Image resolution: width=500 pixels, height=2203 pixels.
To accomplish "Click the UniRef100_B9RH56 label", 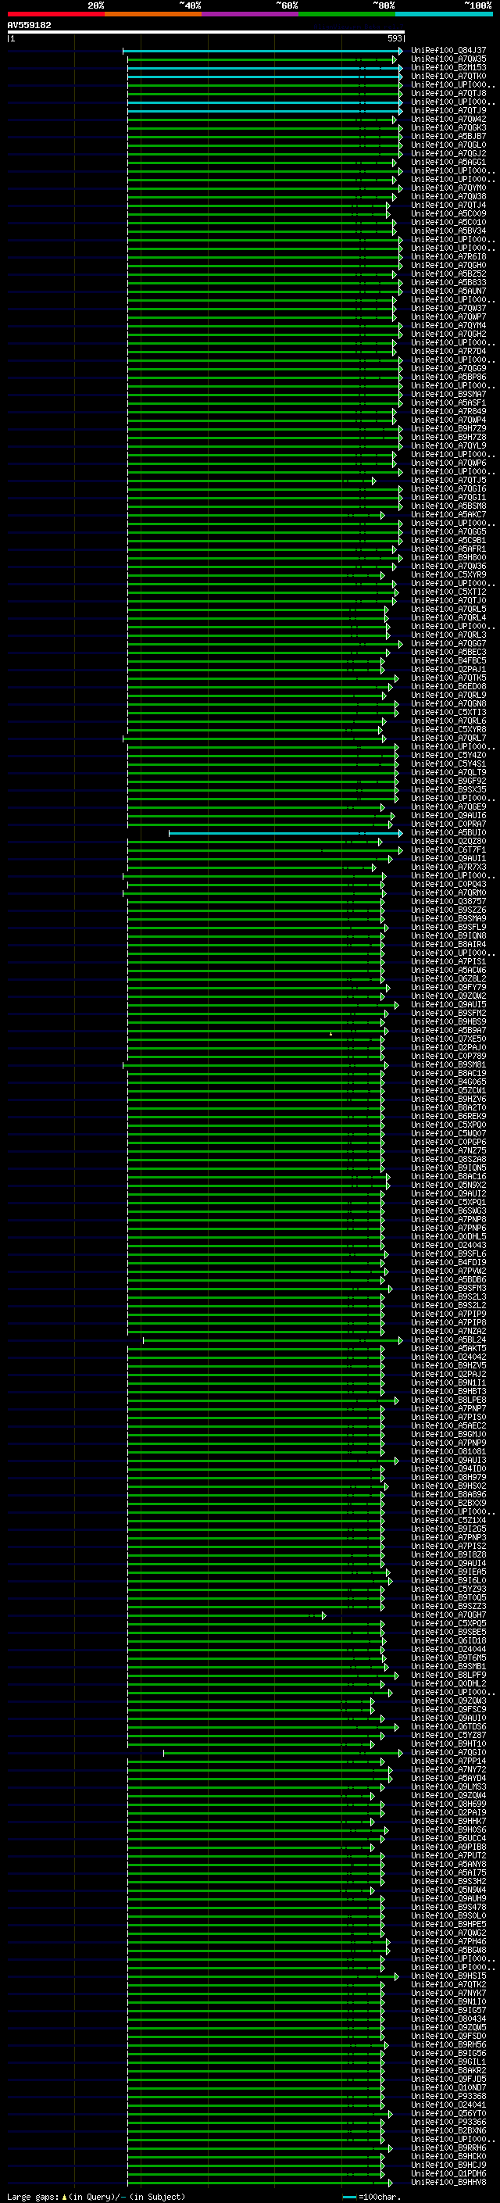I will click(x=448, y=2046).
